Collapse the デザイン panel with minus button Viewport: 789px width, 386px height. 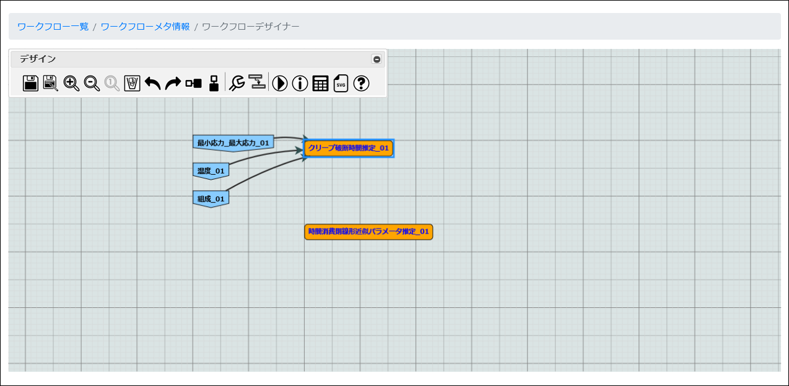377,59
